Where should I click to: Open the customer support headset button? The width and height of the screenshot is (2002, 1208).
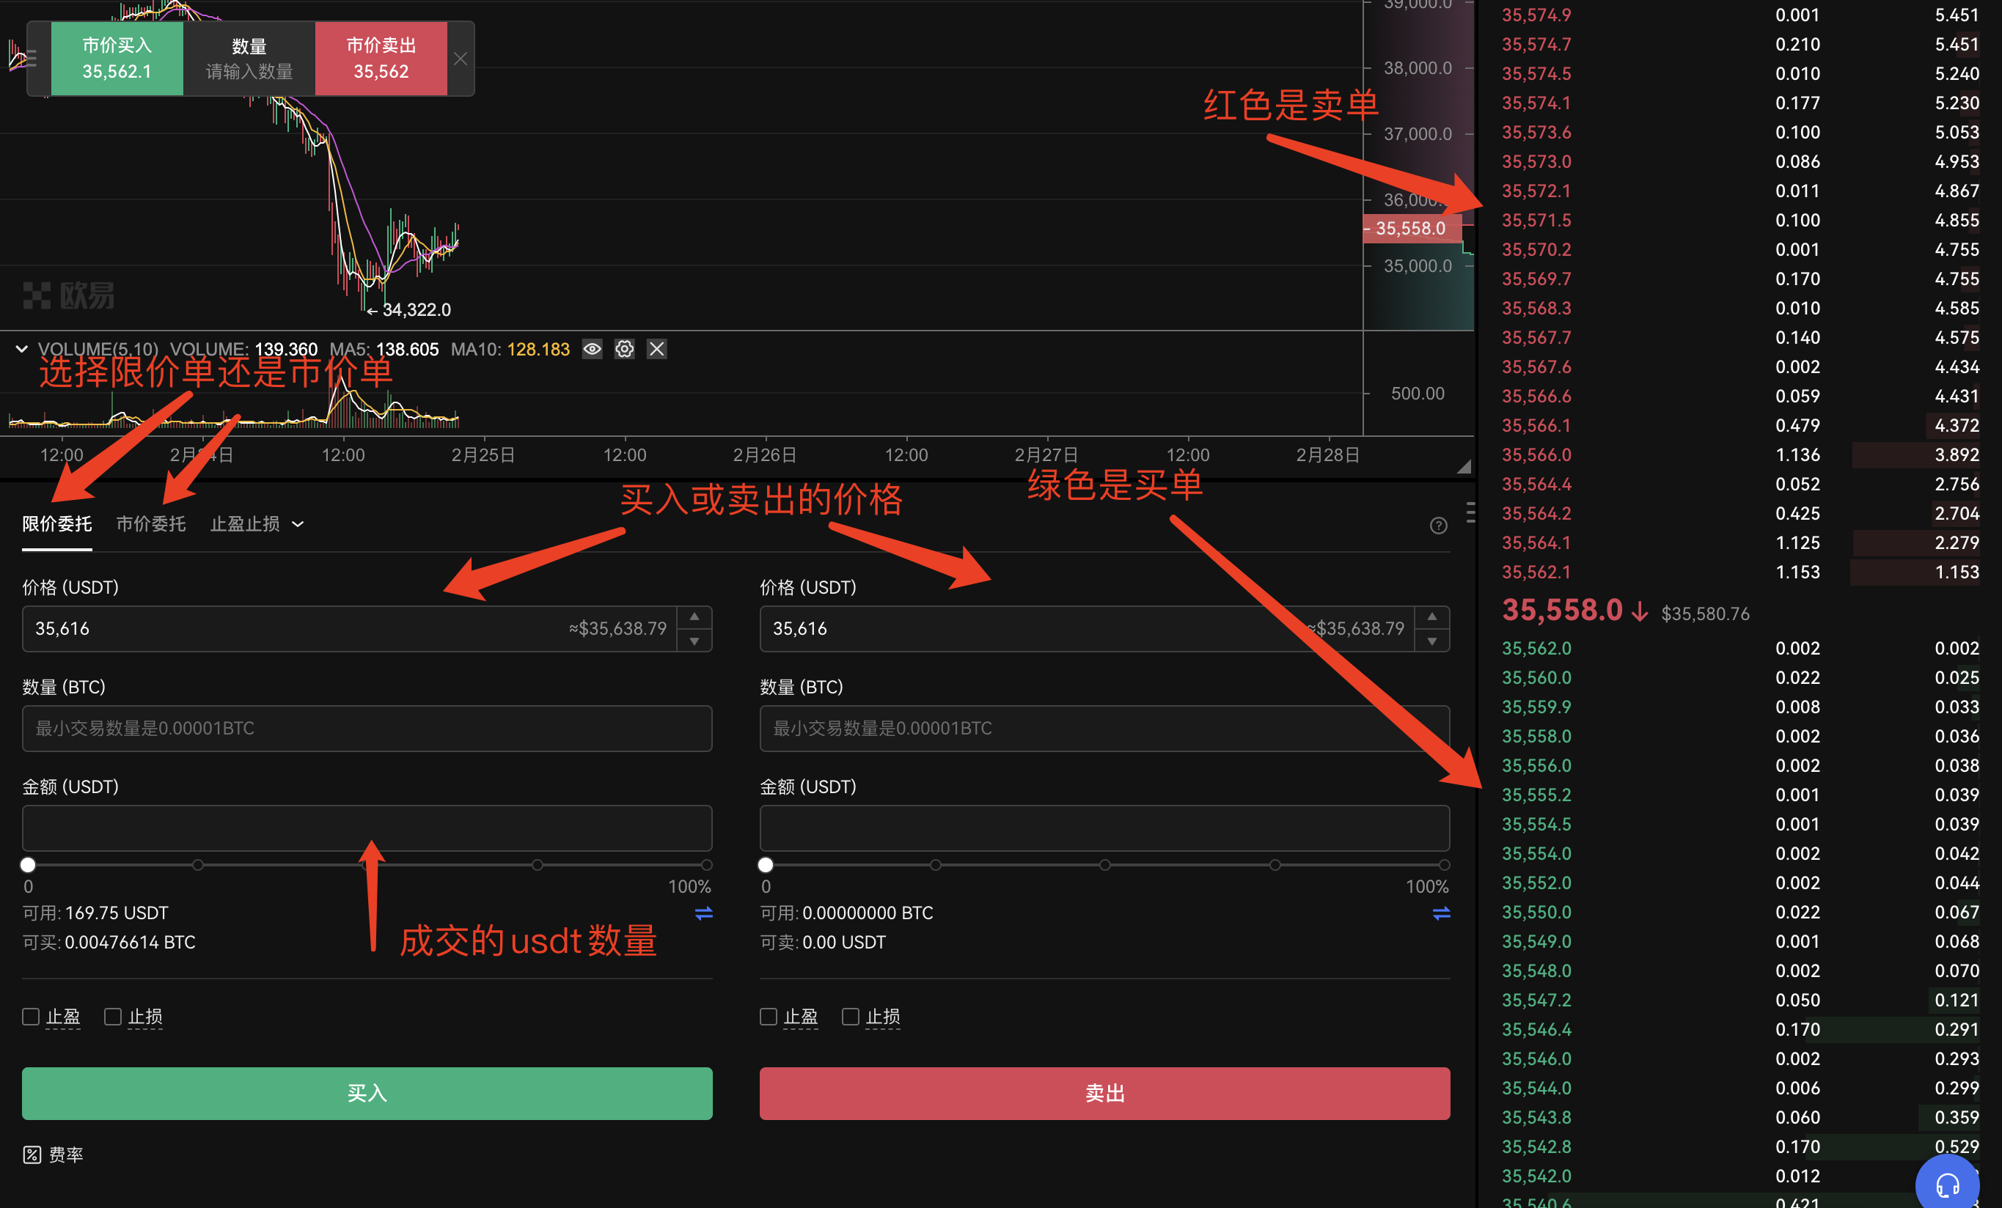click(1947, 1185)
